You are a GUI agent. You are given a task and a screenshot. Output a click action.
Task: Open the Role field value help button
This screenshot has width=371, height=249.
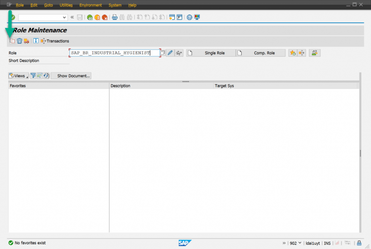pos(163,53)
